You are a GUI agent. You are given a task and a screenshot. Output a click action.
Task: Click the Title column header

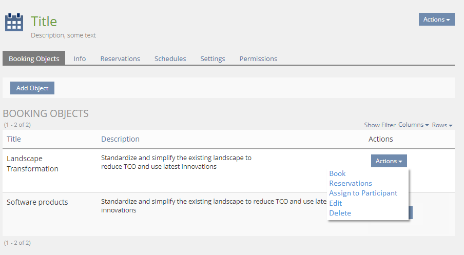coord(14,139)
